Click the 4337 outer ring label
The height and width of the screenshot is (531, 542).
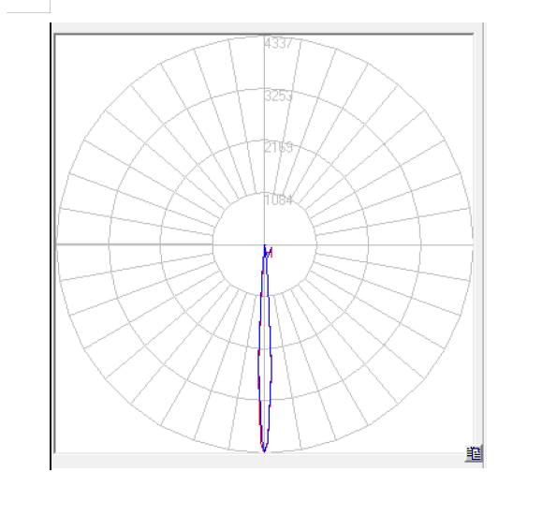(x=279, y=43)
